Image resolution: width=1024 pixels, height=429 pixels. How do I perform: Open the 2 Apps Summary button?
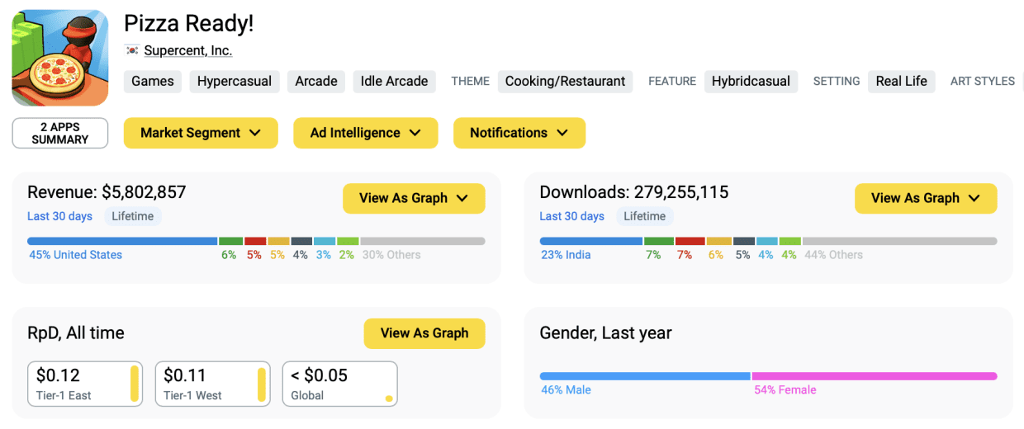(x=59, y=133)
